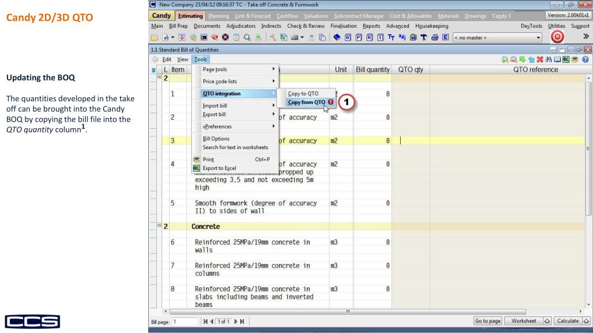Click the magnifier search icon in the main toolbar
Viewport: 593px width, 333px height.
[x=247, y=38]
